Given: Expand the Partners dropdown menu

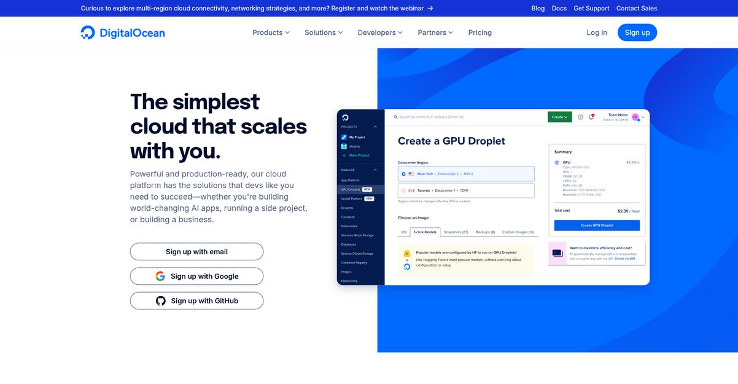Looking at the screenshot, I should click(x=435, y=32).
